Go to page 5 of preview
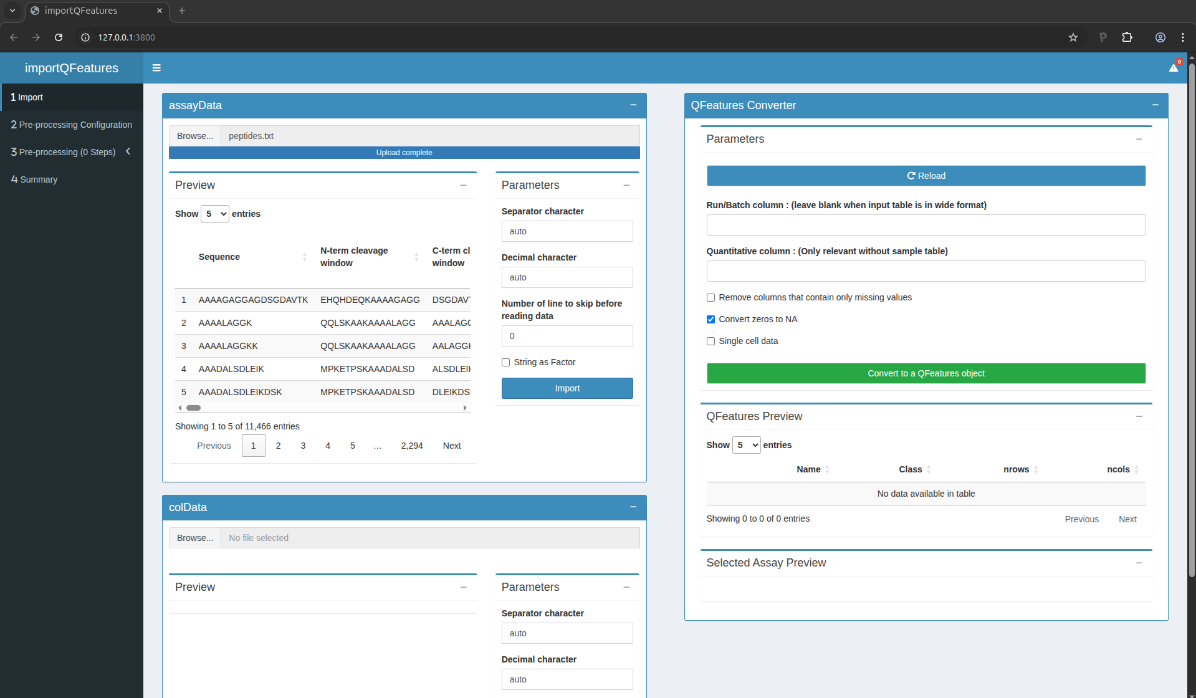1196x698 pixels. click(353, 446)
